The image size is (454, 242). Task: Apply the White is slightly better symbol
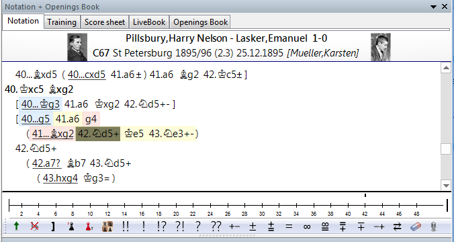click(271, 227)
